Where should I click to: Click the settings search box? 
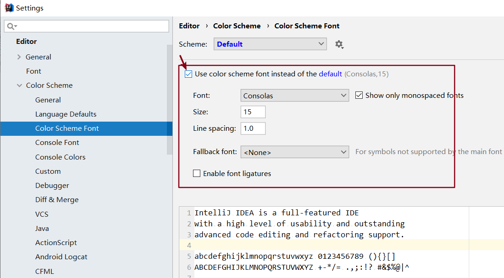click(86, 27)
